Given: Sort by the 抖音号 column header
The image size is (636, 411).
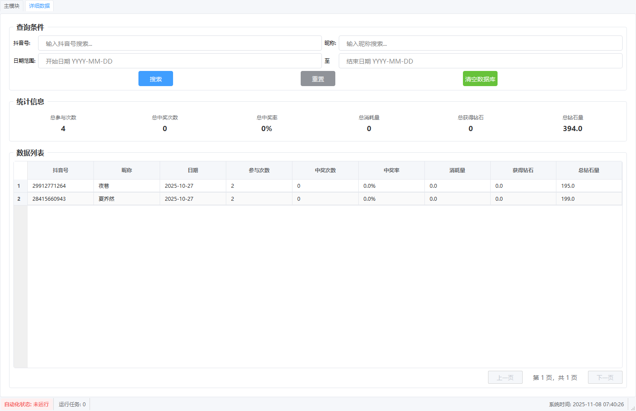Looking at the screenshot, I should 61,170.
